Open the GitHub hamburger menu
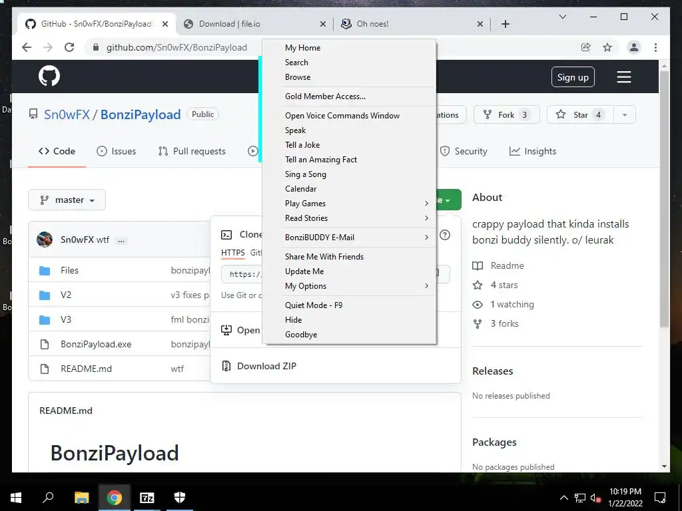Screen dimensions: 682x511 click(x=623, y=77)
